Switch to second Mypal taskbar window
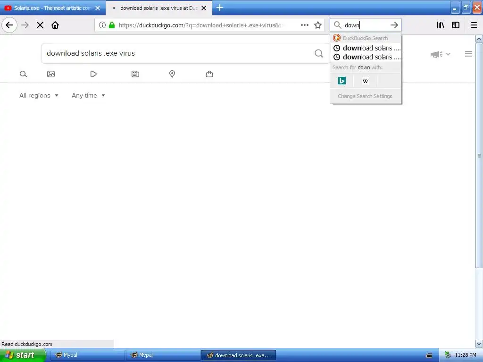 click(164, 355)
